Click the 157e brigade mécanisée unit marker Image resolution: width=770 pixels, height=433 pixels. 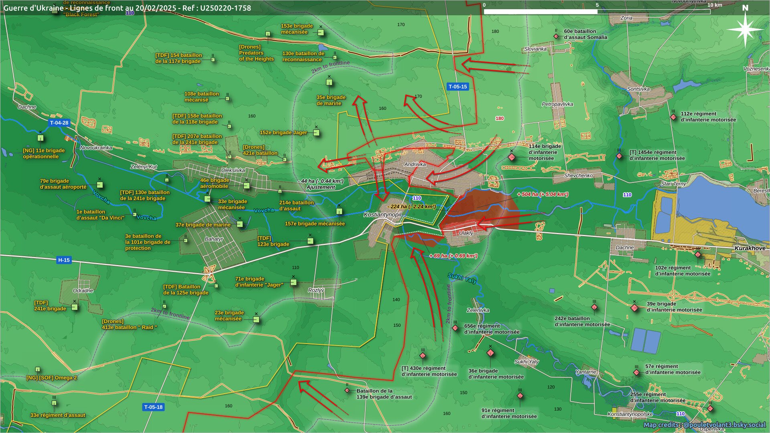pos(339,211)
